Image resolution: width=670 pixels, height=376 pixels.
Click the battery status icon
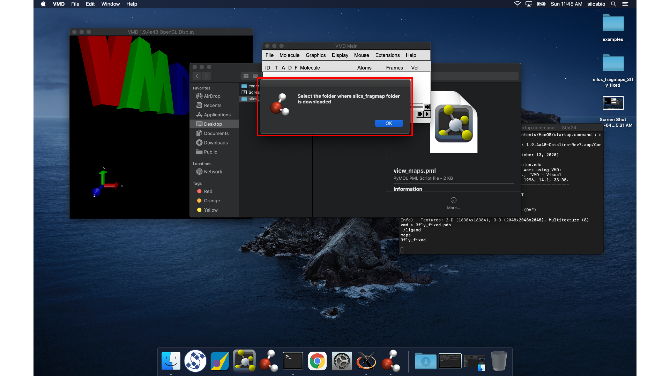pyautogui.click(x=541, y=4)
